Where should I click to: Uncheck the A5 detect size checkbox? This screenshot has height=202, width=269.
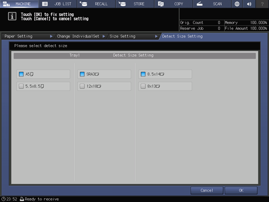(21, 74)
